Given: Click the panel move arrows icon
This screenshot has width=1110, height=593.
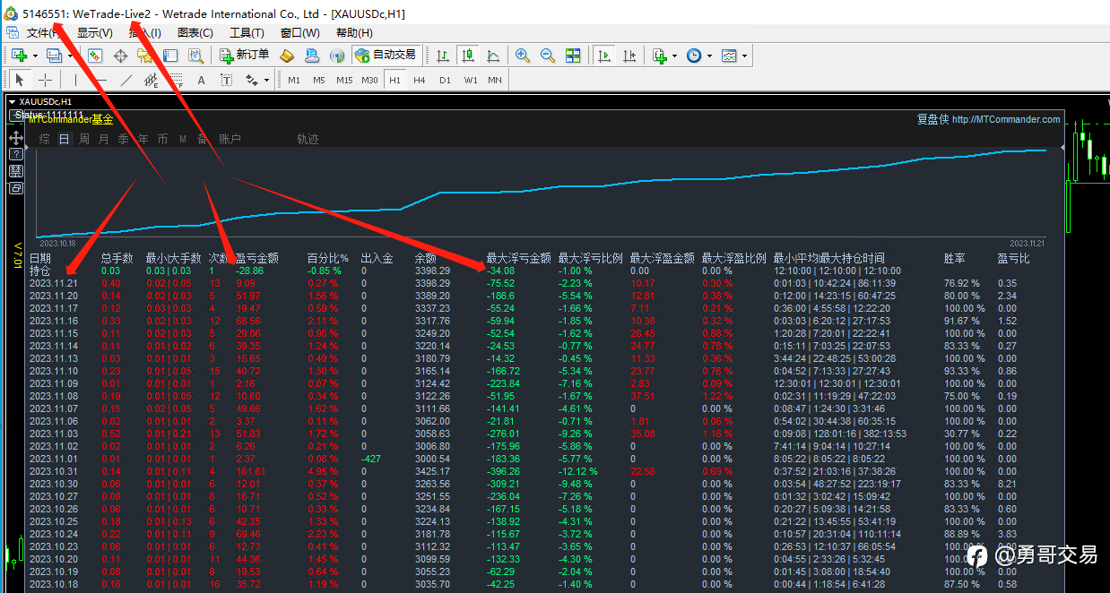Looking at the screenshot, I should click(x=16, y=138).
